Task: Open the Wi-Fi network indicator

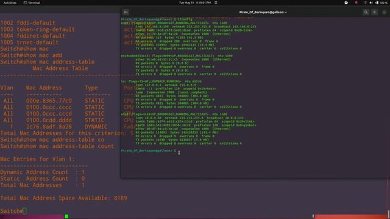Action: point(366,2)
